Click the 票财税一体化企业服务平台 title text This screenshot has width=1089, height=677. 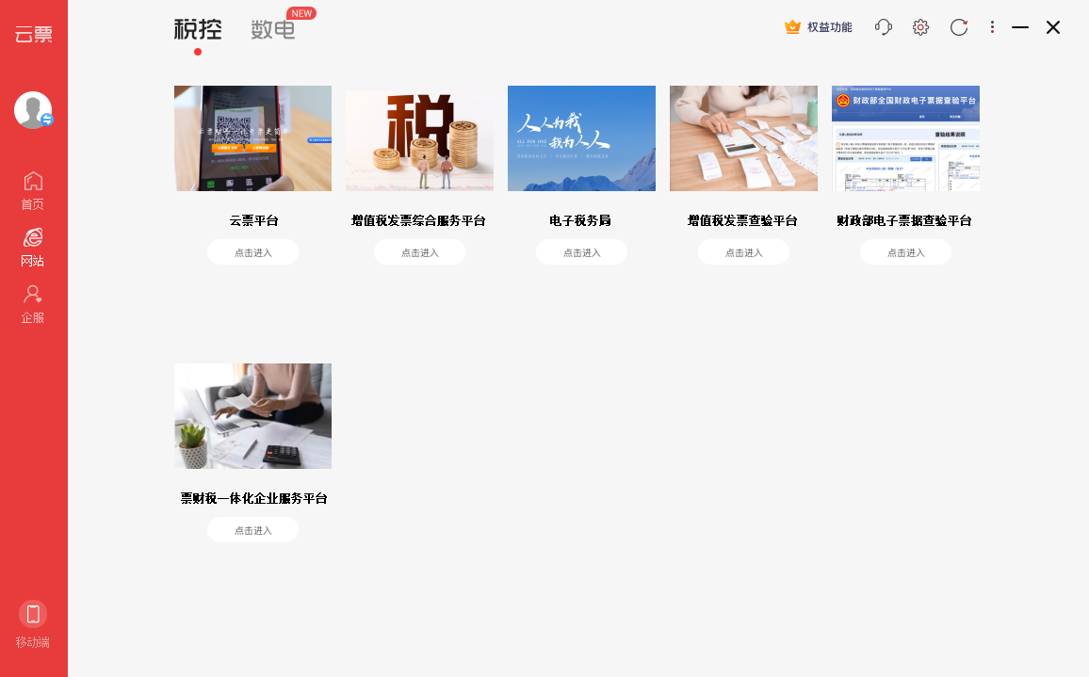(253, 498)
